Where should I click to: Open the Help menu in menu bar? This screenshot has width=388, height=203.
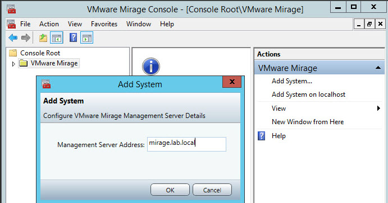[167, 24]
